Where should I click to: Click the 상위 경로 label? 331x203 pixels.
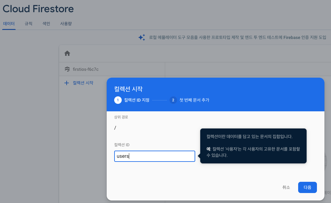pyautogui.click(x=121, y=117)
